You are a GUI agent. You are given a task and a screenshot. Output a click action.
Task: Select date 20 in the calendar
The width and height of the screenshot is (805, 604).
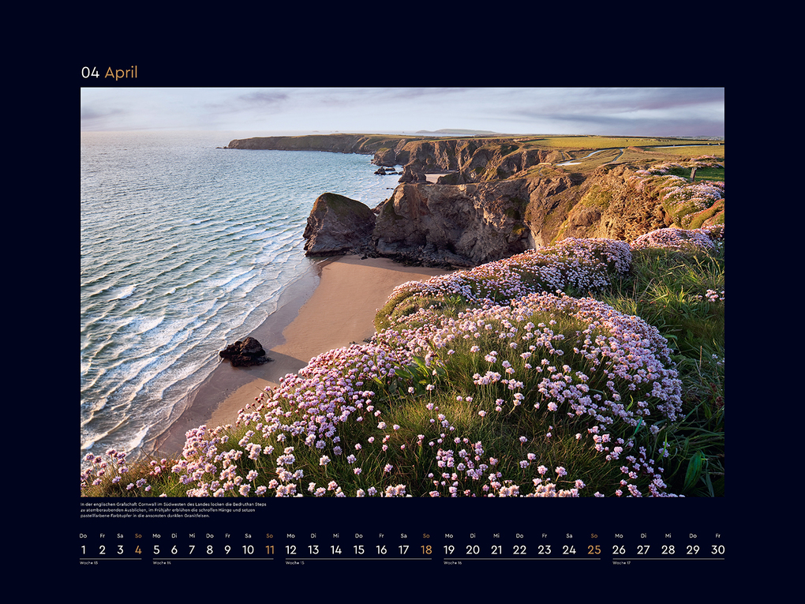pyautogui.click(x=472, y=550)
